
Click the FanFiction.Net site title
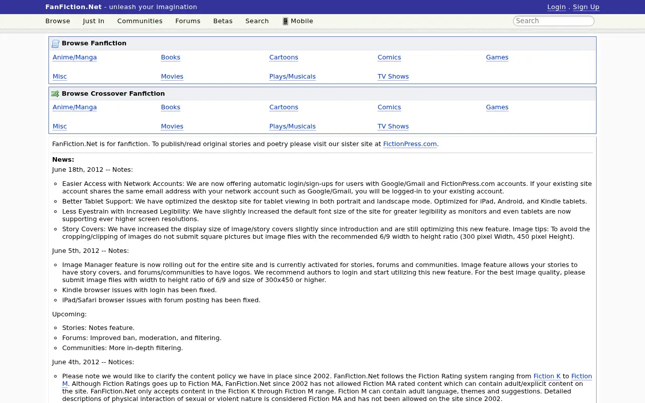click(x=74, y=7)
